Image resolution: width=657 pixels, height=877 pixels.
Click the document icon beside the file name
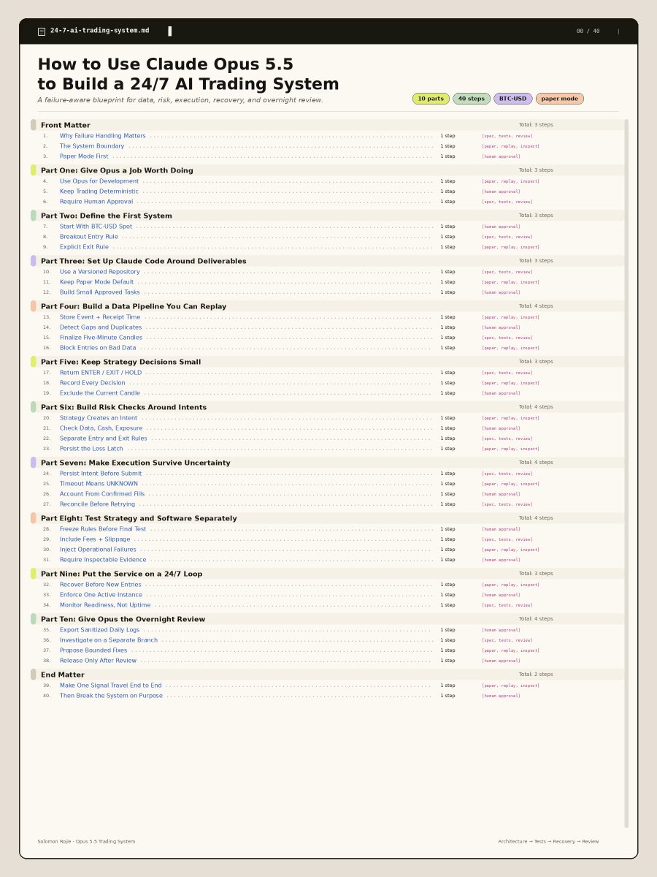42,31
